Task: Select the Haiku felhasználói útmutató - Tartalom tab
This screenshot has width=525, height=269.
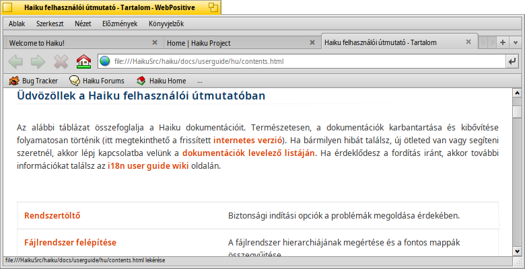Action: coord(400,42)
